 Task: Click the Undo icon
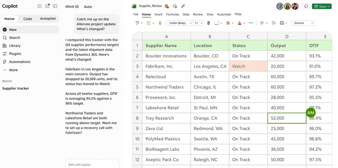(x=137, y=23)
